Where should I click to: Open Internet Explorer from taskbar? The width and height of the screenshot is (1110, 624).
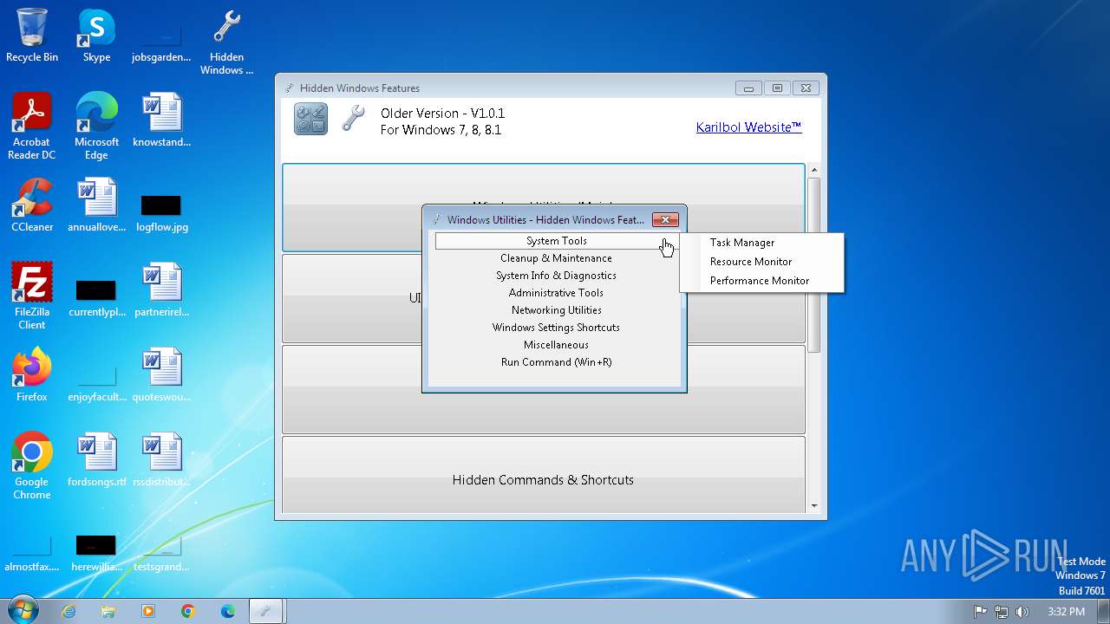[69, 611]
